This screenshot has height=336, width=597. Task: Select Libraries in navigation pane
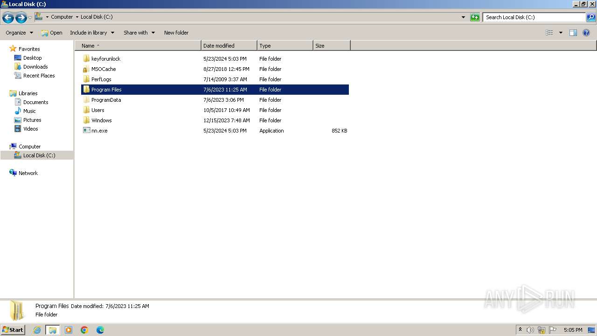(28, 93)
